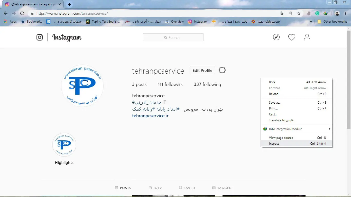The image size is (351, 197).
Task: Click the Instagram search field
Action: (173, 37)
